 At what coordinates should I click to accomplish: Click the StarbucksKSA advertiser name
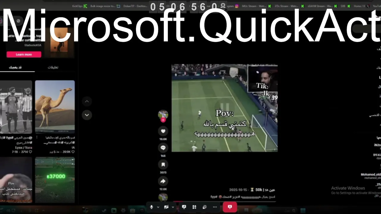point(33,45)
